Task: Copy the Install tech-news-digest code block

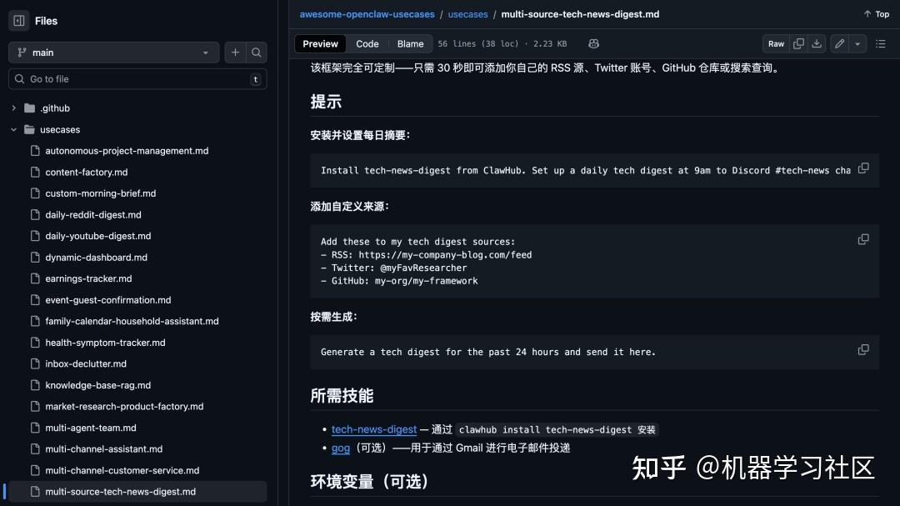Action: click(x=863, y=168)
